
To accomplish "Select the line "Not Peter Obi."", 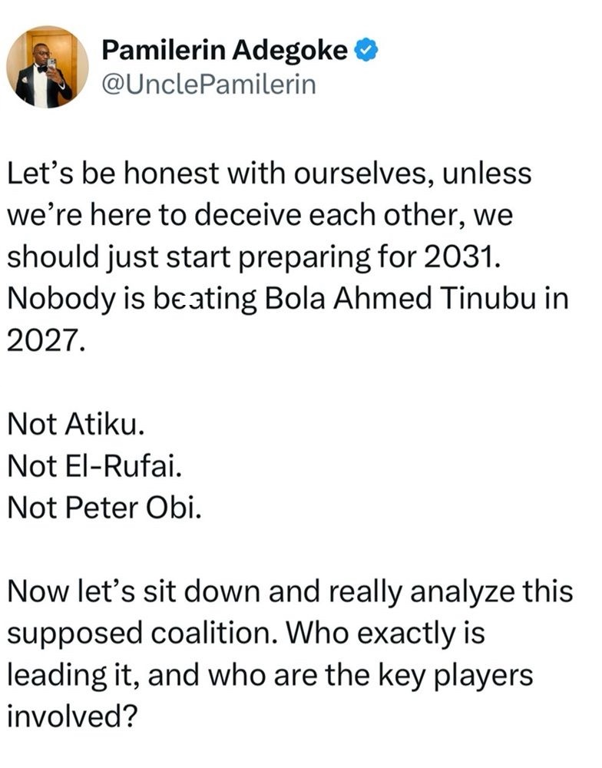I will 104,508.
